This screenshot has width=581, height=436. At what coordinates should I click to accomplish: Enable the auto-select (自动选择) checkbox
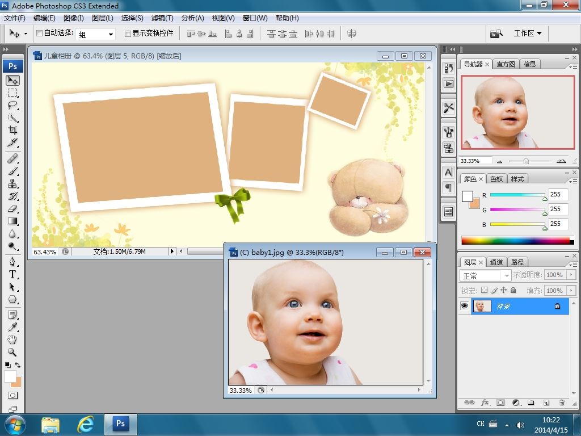click(x=39, y=33)
